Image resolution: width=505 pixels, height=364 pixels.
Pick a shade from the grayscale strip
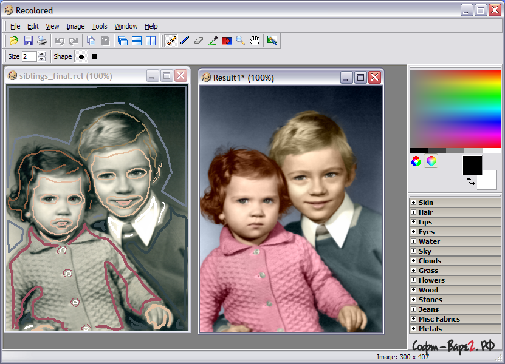click(455, 150)
